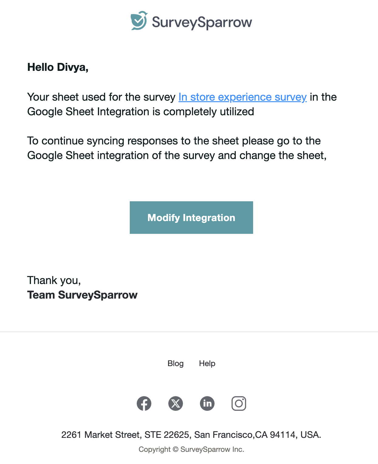Go to the Instagram icon in footer
The height and width of the screenshot is (464, 378).
pos(239,404)
